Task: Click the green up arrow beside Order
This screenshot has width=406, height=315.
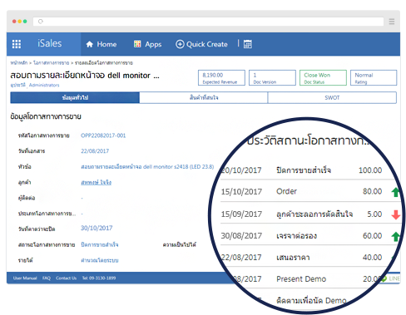Action: (396, 192)
